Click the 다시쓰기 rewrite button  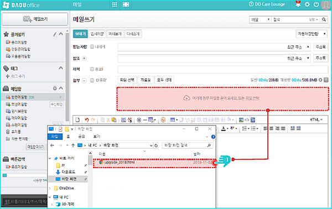pyautogui.click(x=133, y=34)
